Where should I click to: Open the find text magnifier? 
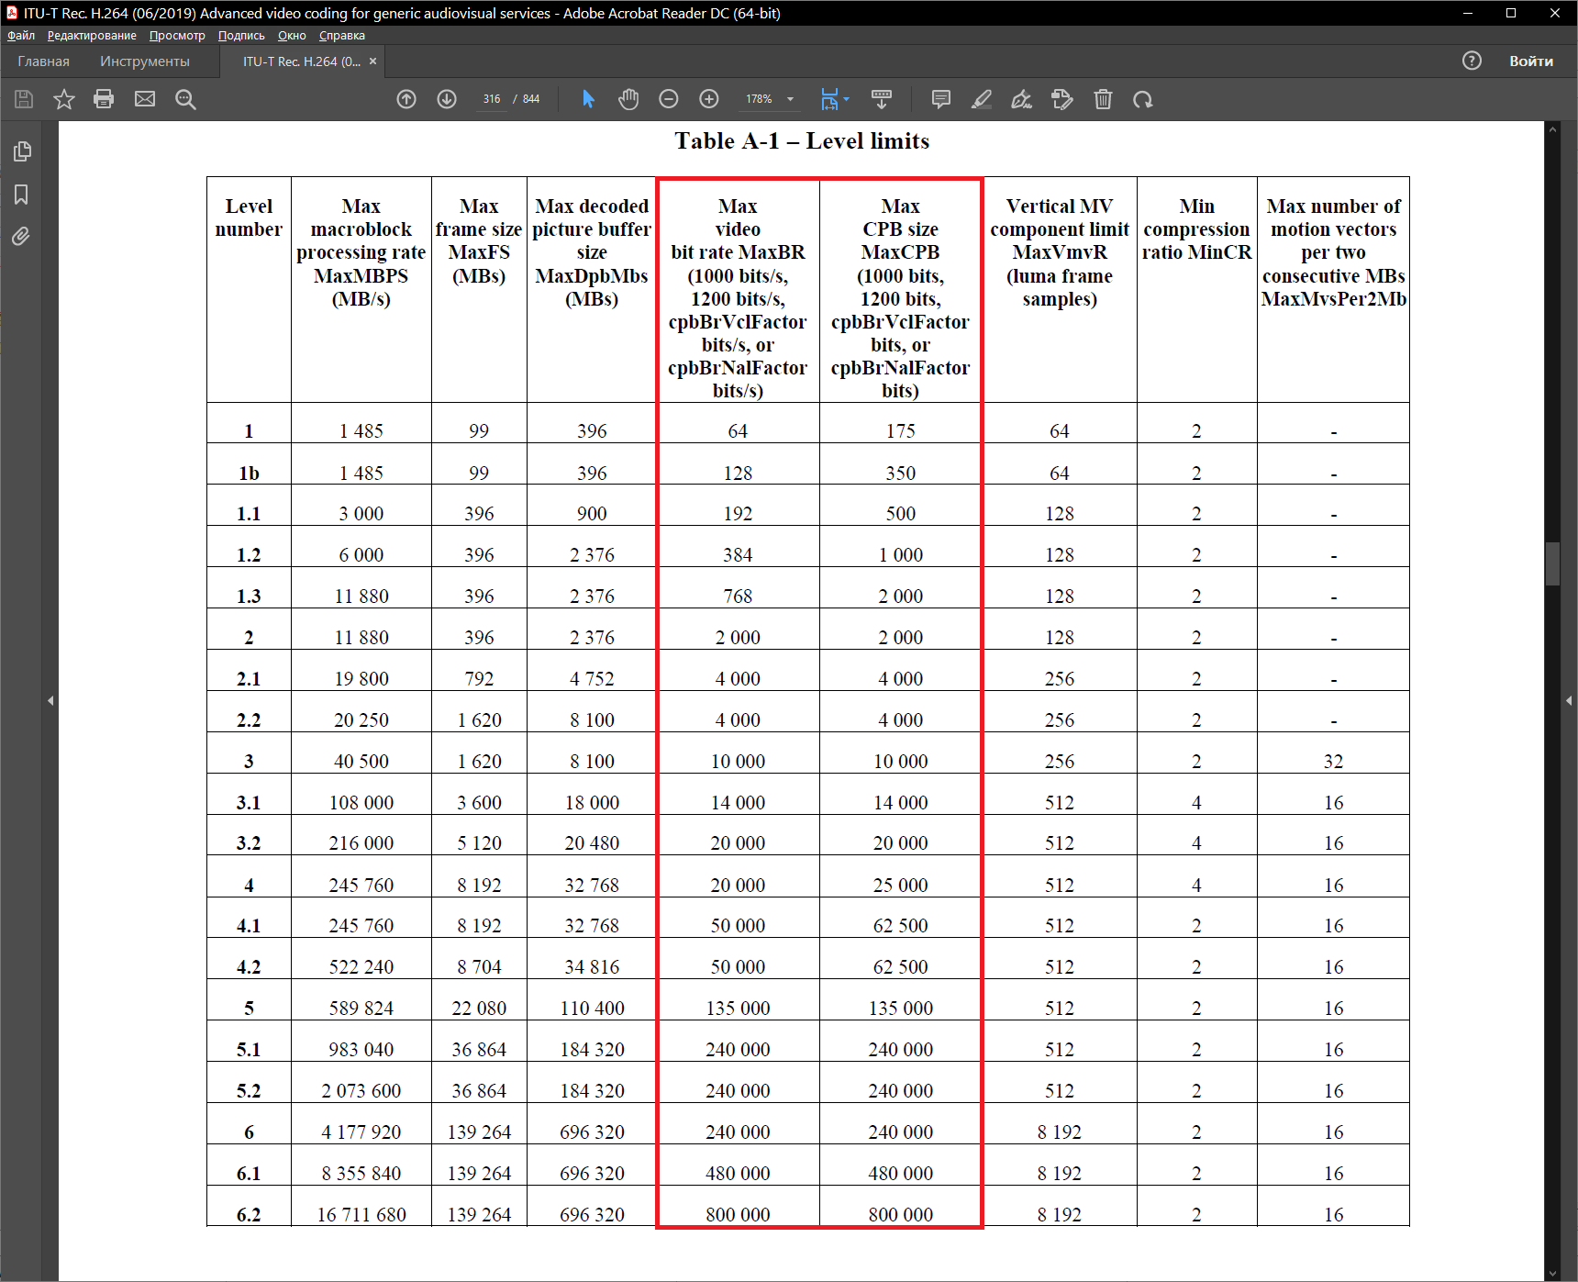[185, 99]
